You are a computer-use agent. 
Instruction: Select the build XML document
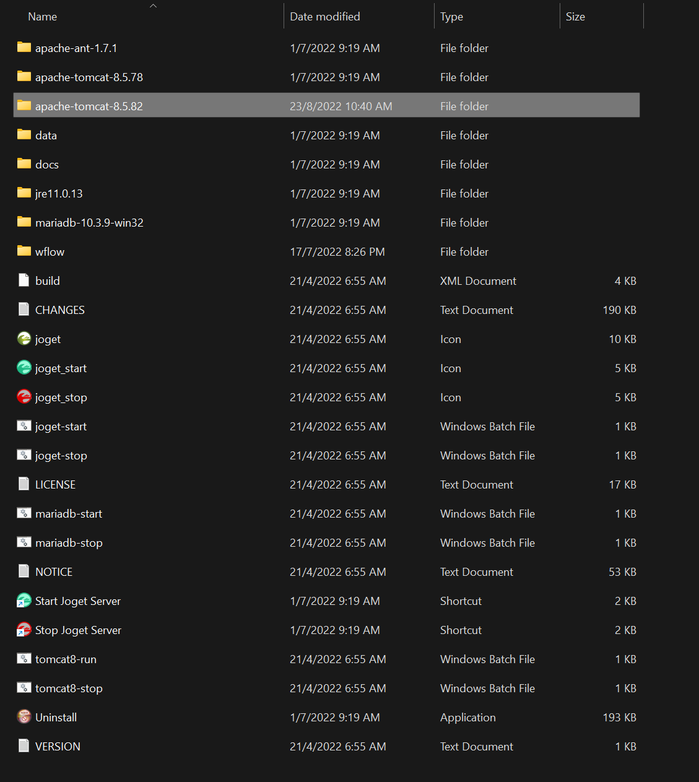click(48, 281)
